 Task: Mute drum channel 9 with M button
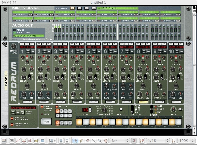tap(155, 44)
